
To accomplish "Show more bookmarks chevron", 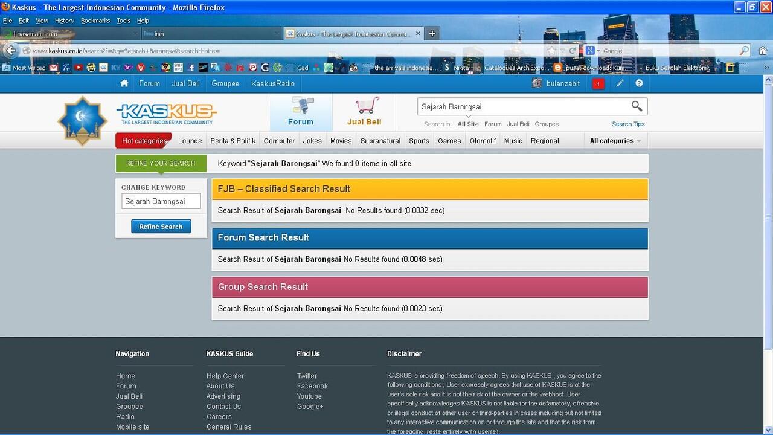I will [766, 68].
